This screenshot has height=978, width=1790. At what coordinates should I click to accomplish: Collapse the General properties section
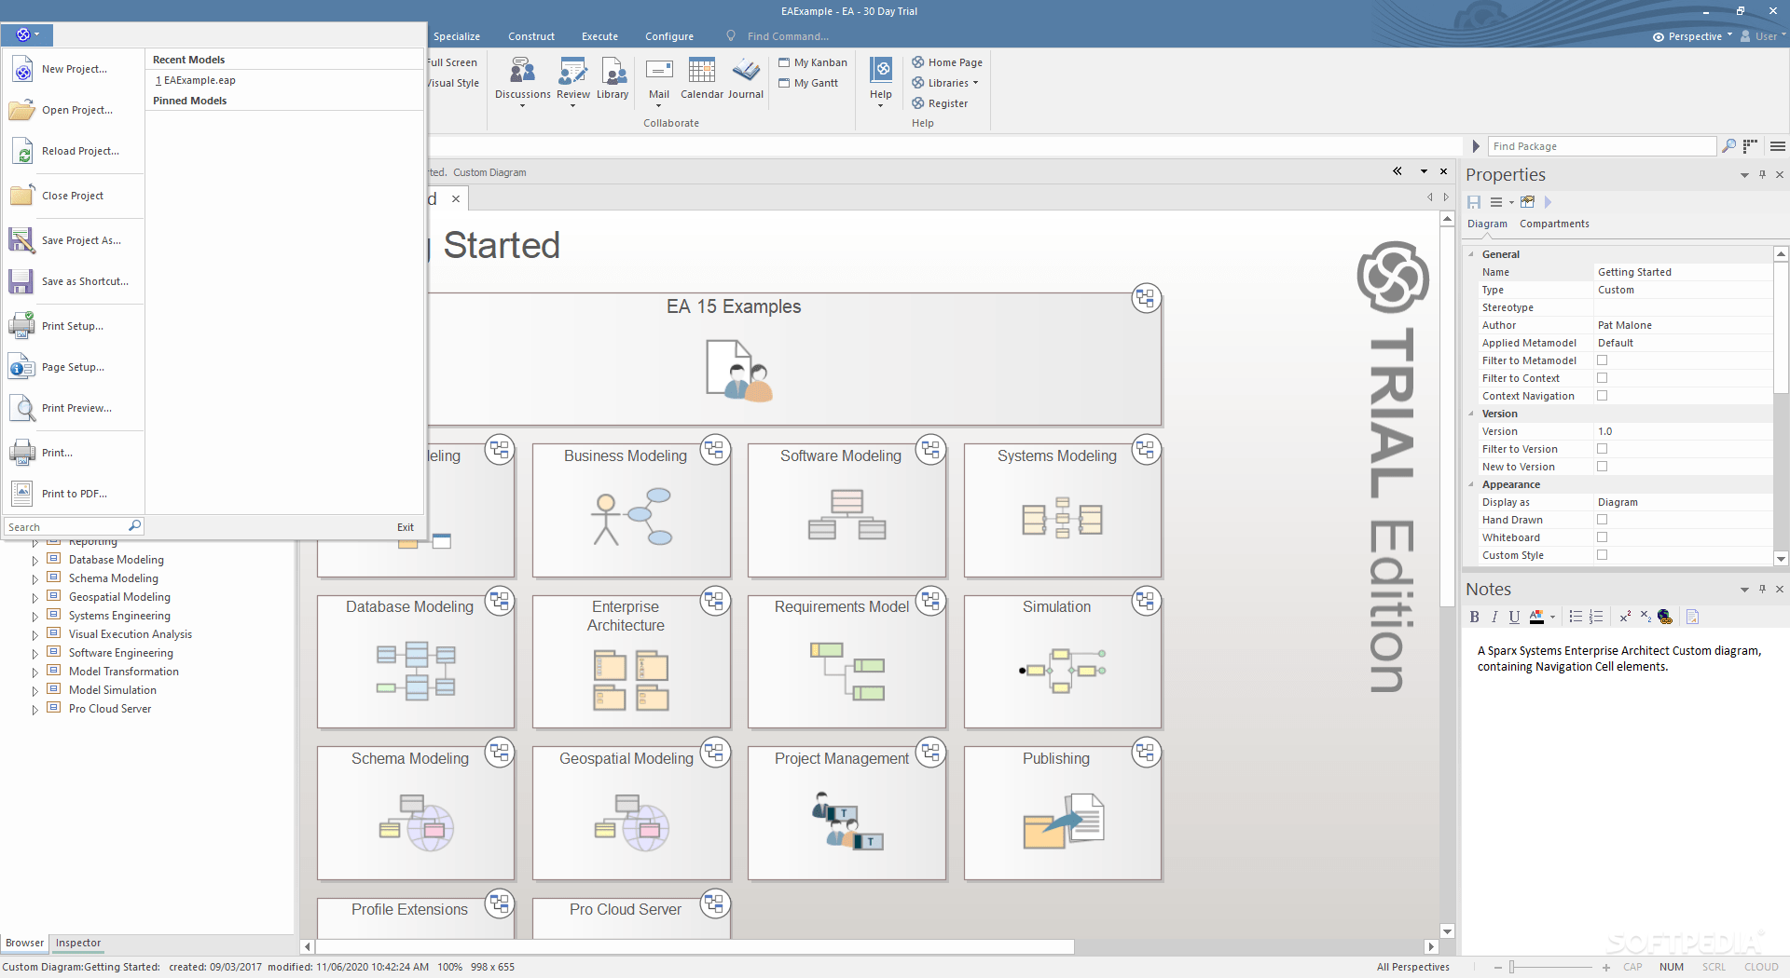click(1472, 254)
